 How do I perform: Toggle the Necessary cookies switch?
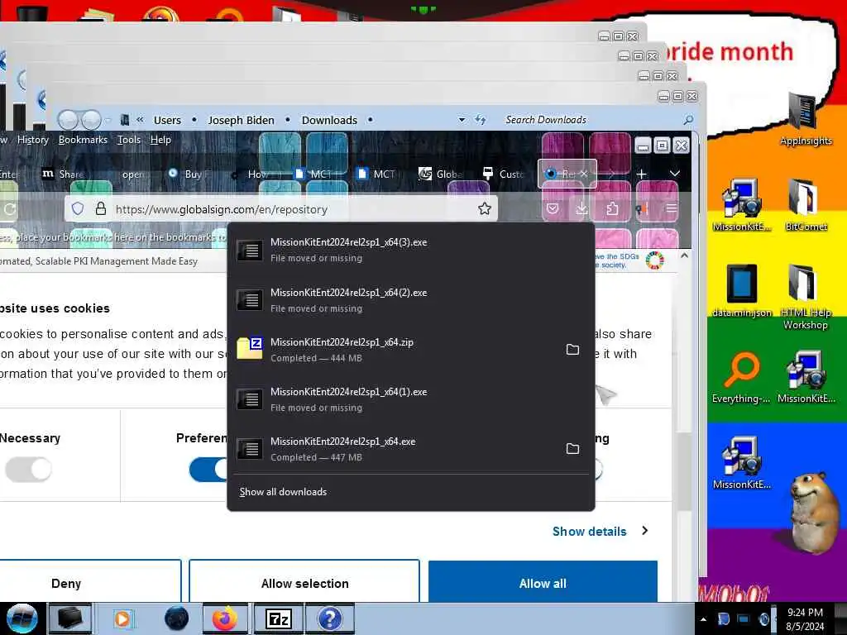[x=29, y=470]
